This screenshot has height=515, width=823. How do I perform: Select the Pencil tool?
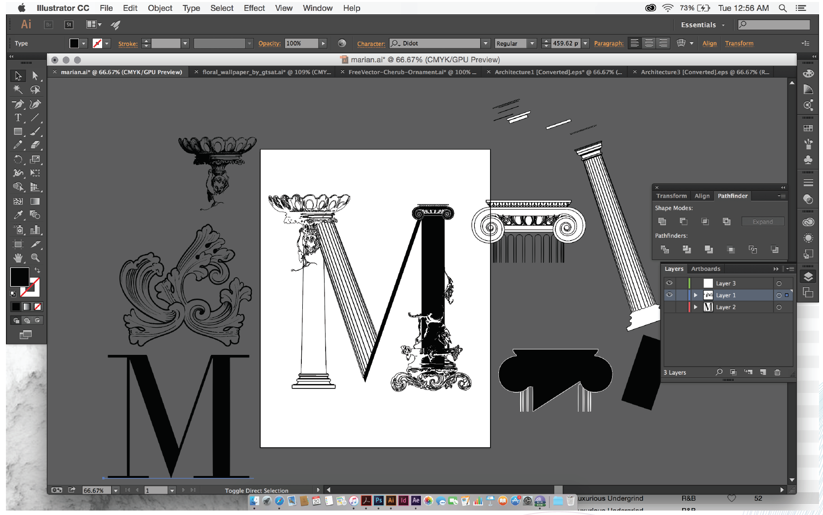pos(18,145)
